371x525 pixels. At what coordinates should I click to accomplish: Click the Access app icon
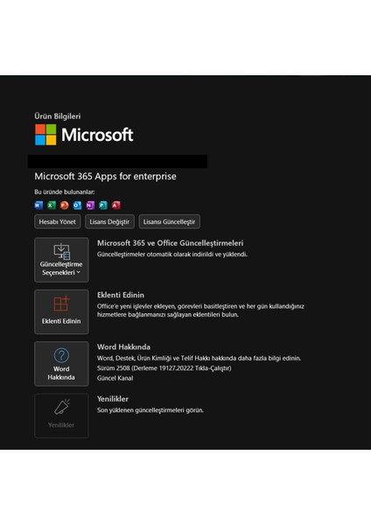coord(115,206)
